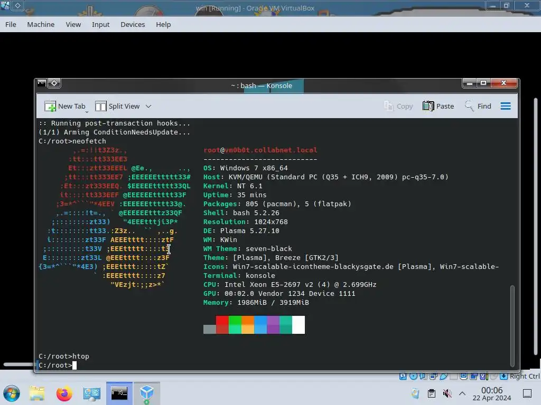Viewport: 541px width, 405px height.
Task: Click the Paste clipboard icon in Konsole
Action: tap(428, 106)
